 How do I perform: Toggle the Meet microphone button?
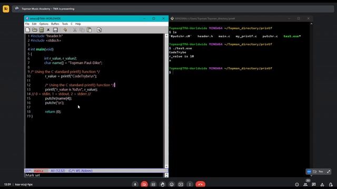coord(135,184)
